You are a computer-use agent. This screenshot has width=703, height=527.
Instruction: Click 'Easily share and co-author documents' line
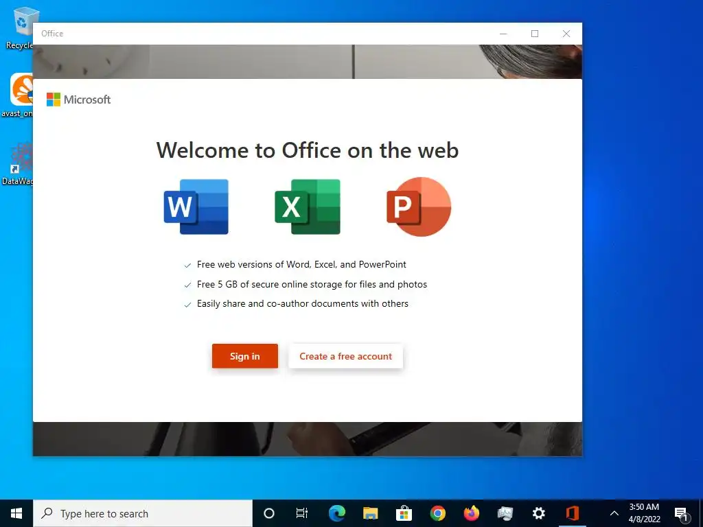coord(303,304)
